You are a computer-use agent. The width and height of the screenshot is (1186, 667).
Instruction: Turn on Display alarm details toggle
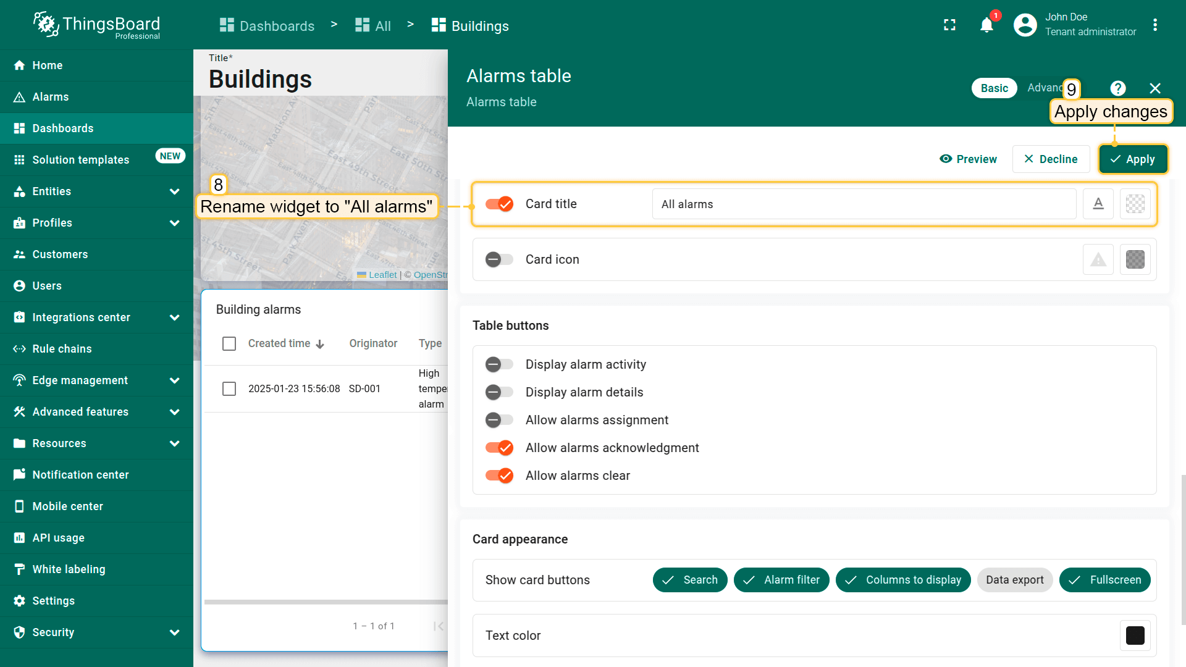point(499,392)
